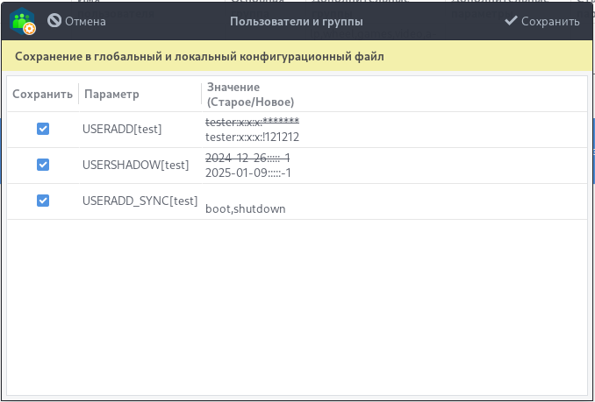Screen dimensions: 595x402
Task: Toggle the USERSHADOW[test] save checkbox
Action: [43, 165]
